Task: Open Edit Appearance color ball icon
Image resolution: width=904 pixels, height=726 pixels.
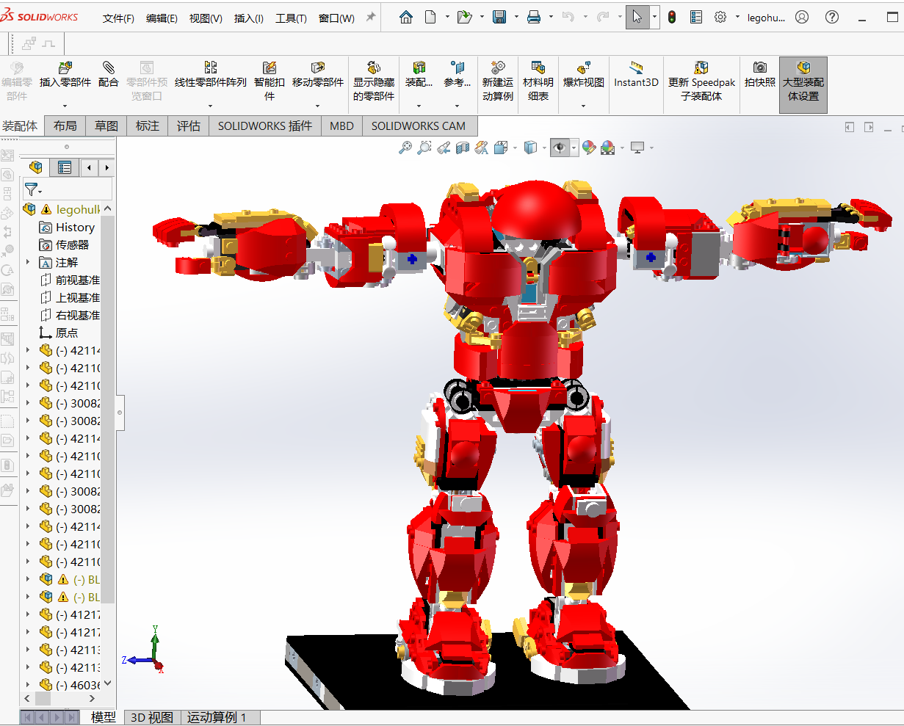Action: (x=589, y=148)
